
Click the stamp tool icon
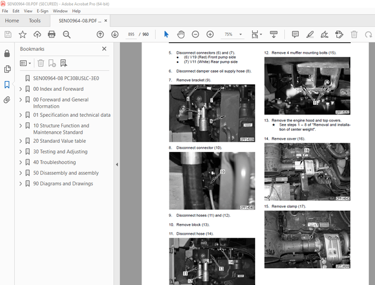[339, 34]
